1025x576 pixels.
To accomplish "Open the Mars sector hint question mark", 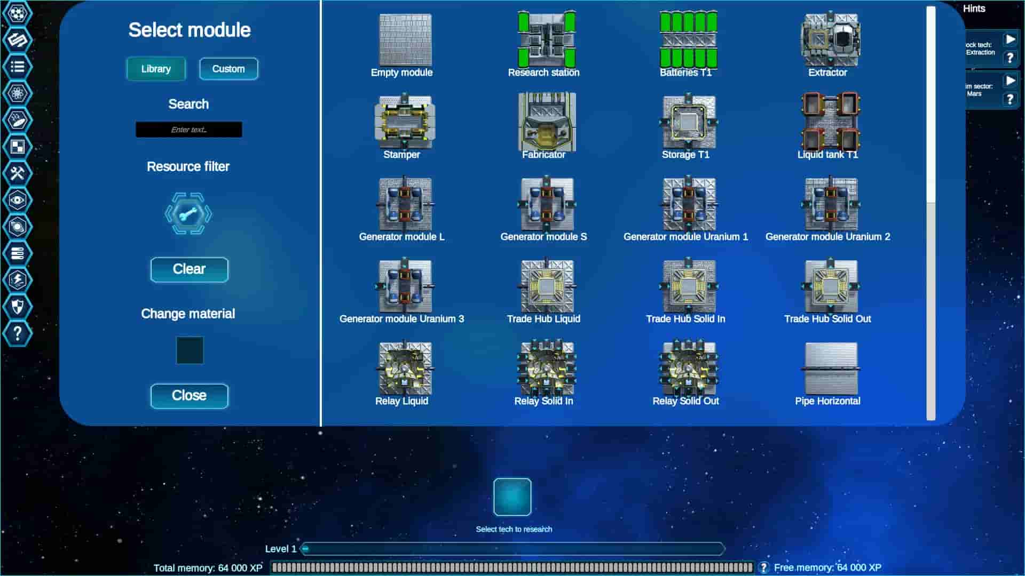I will [x=1011, y=99].
